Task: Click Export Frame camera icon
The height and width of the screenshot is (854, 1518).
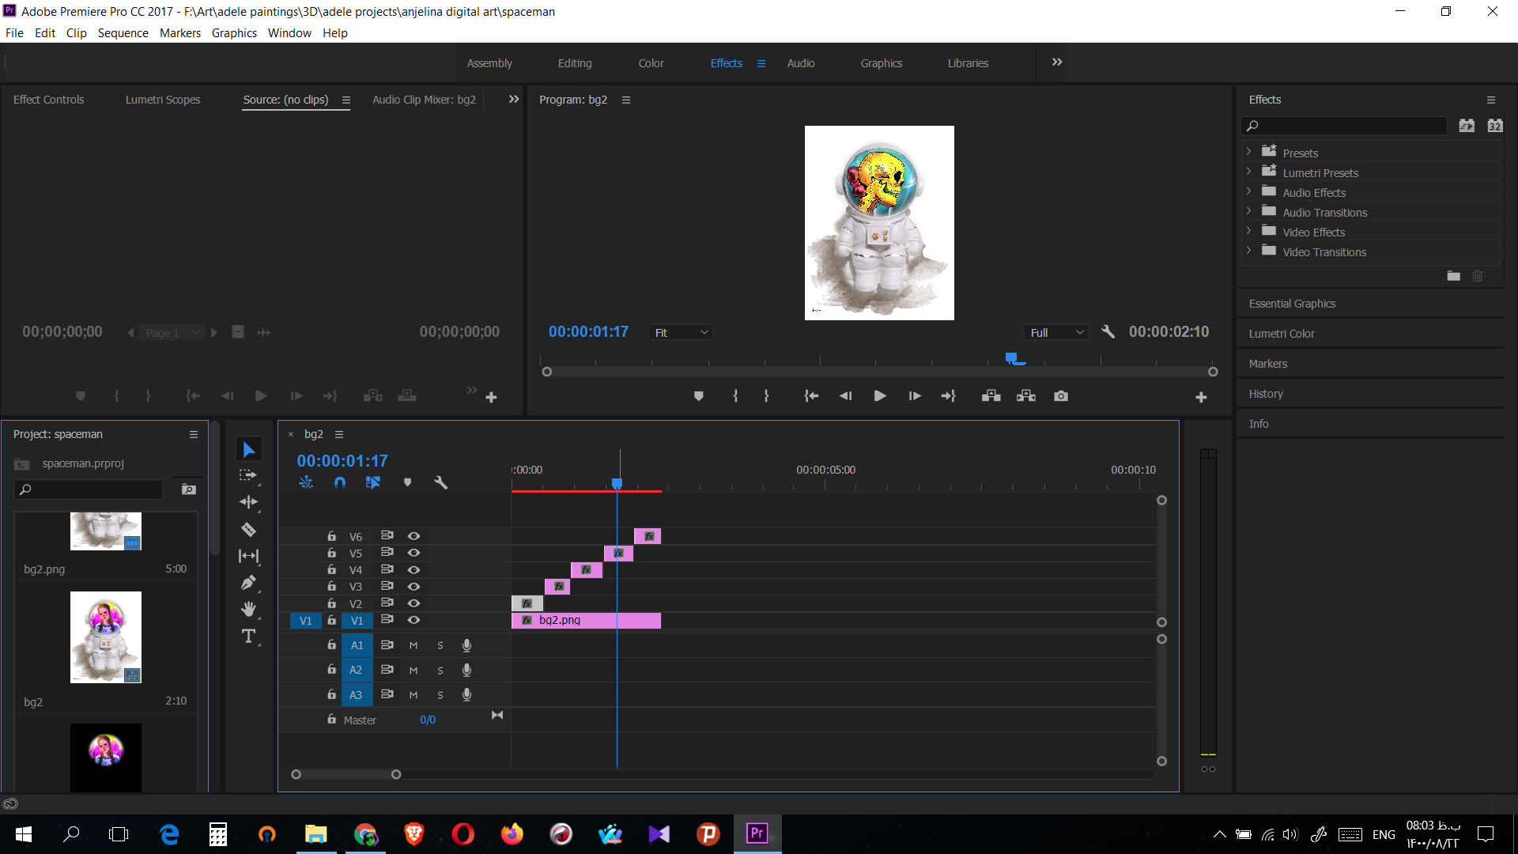Action: pos(1061,396)
